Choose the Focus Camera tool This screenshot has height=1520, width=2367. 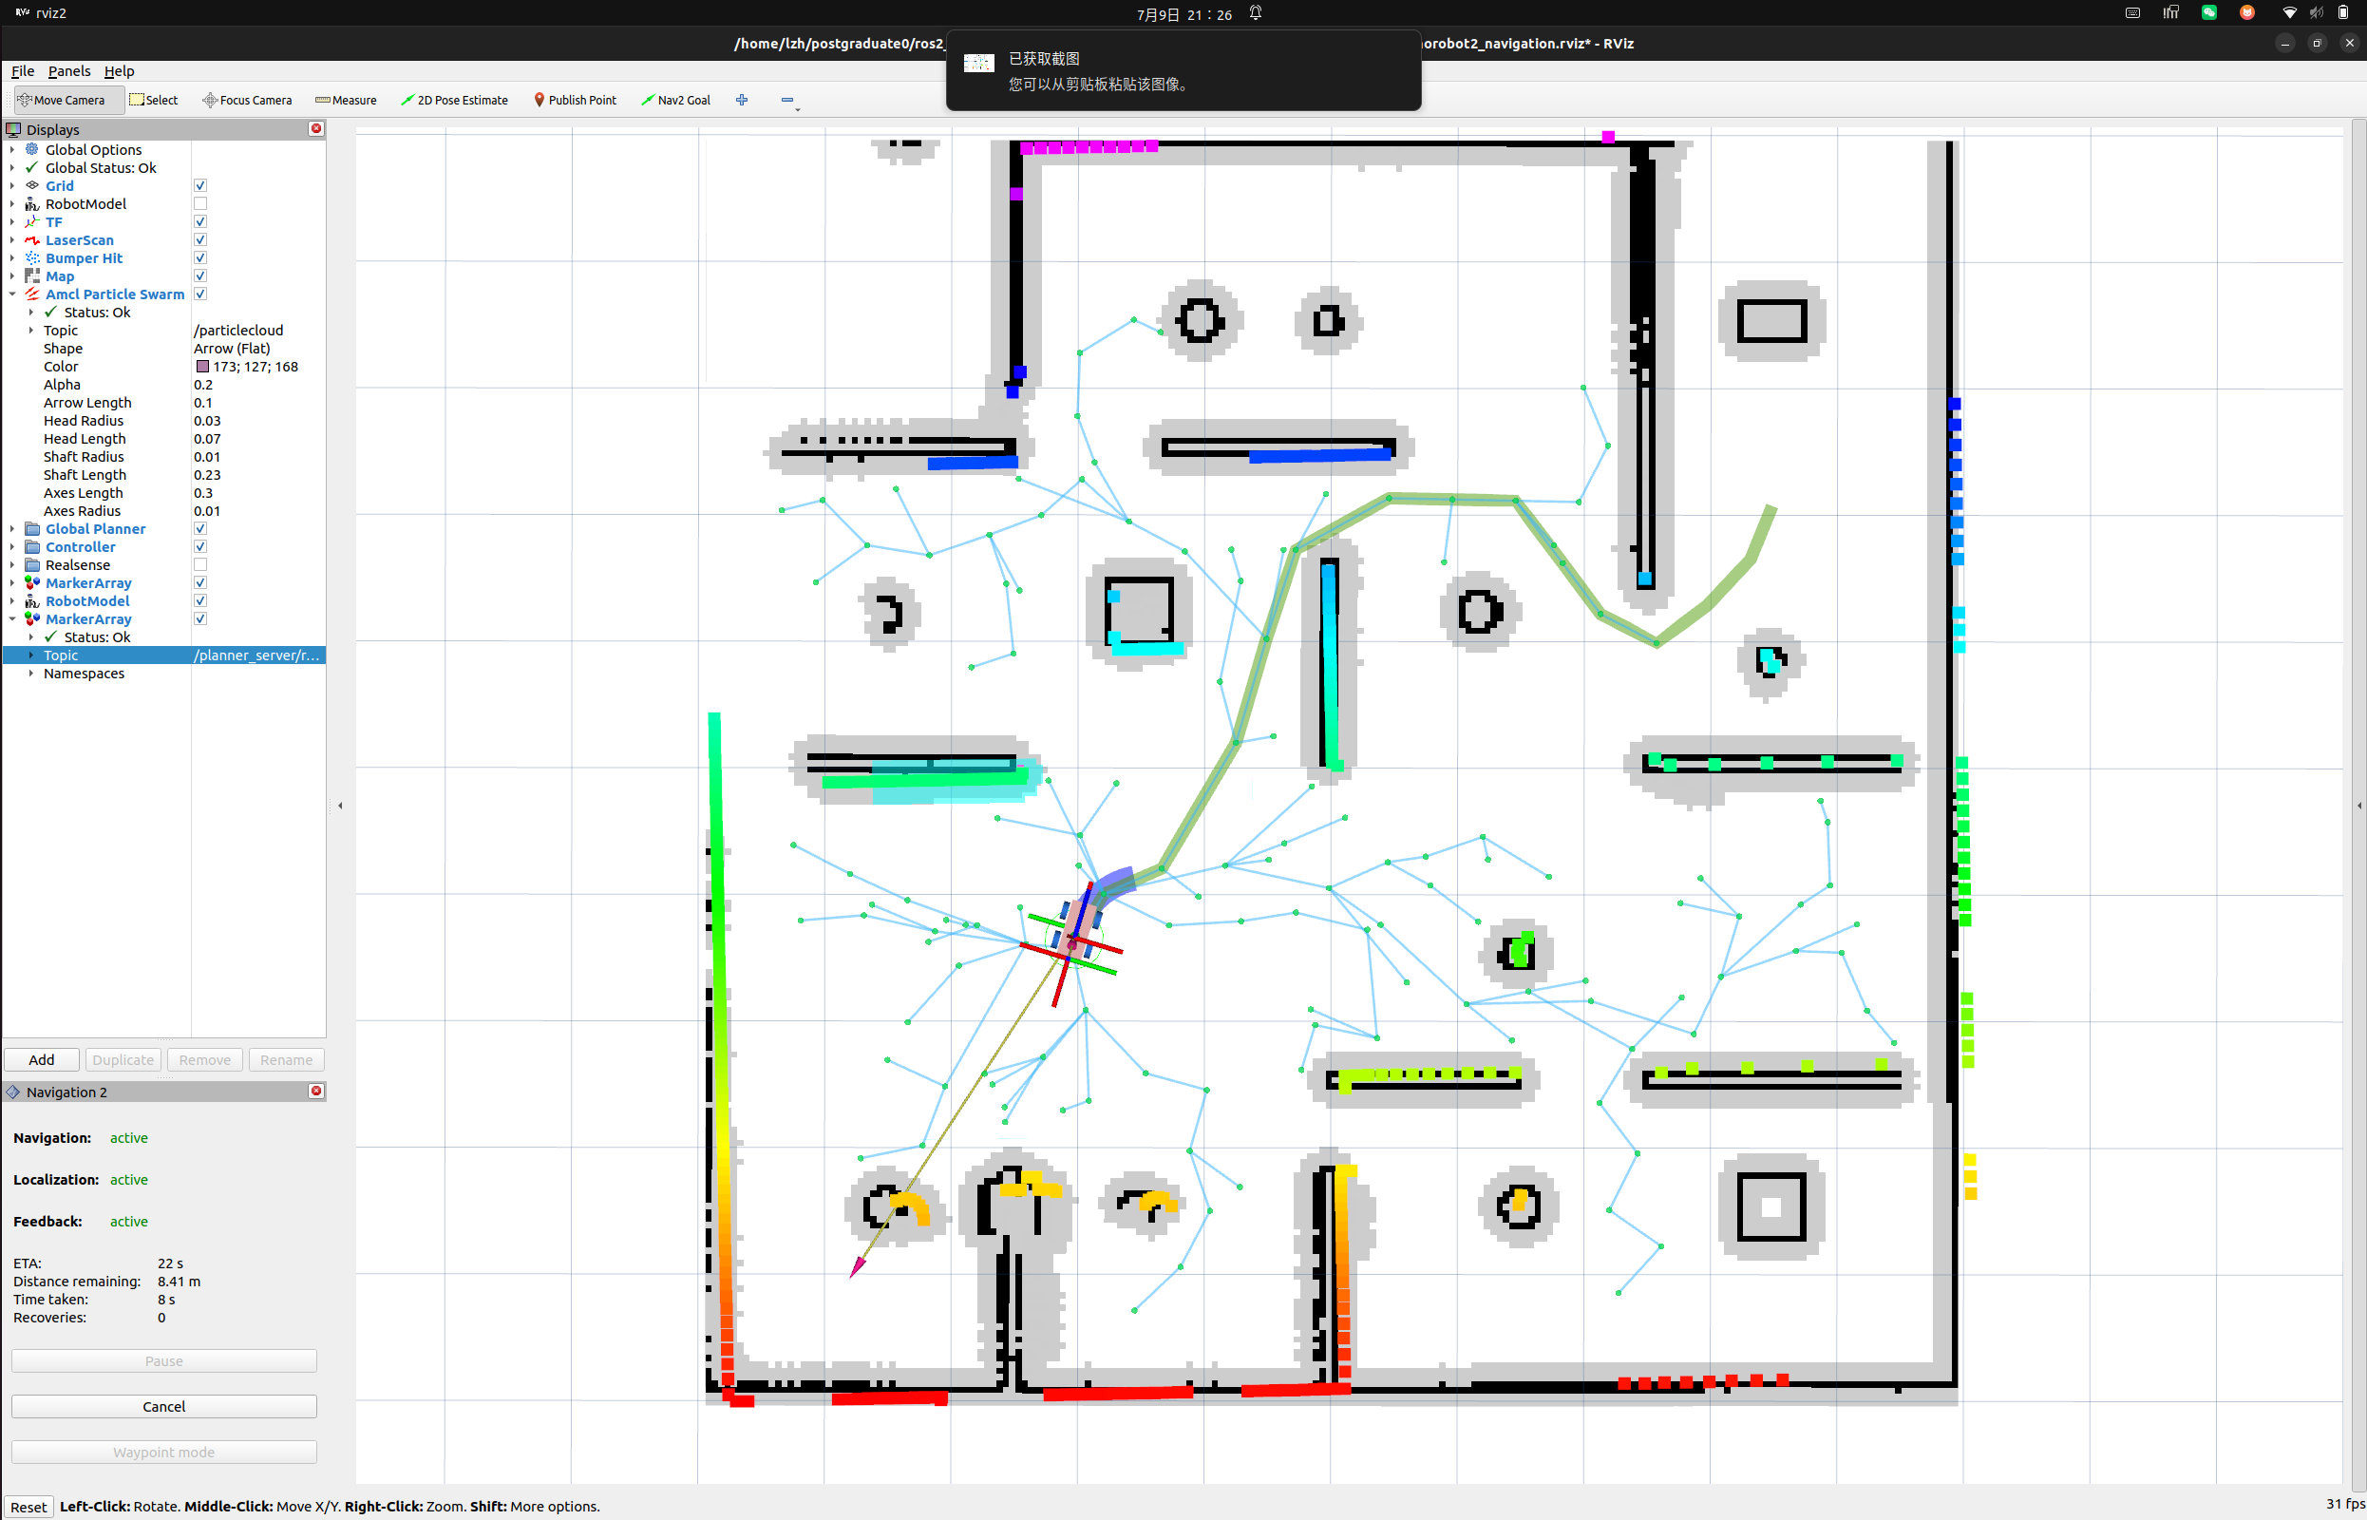(x=248, y=100)
